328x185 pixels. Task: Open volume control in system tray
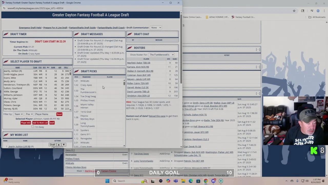(x=307, y=181)
